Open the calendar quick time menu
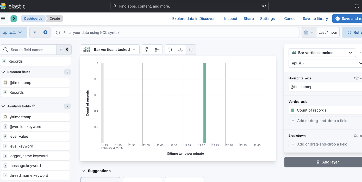The image size is (362, 182). click(309, 33)
